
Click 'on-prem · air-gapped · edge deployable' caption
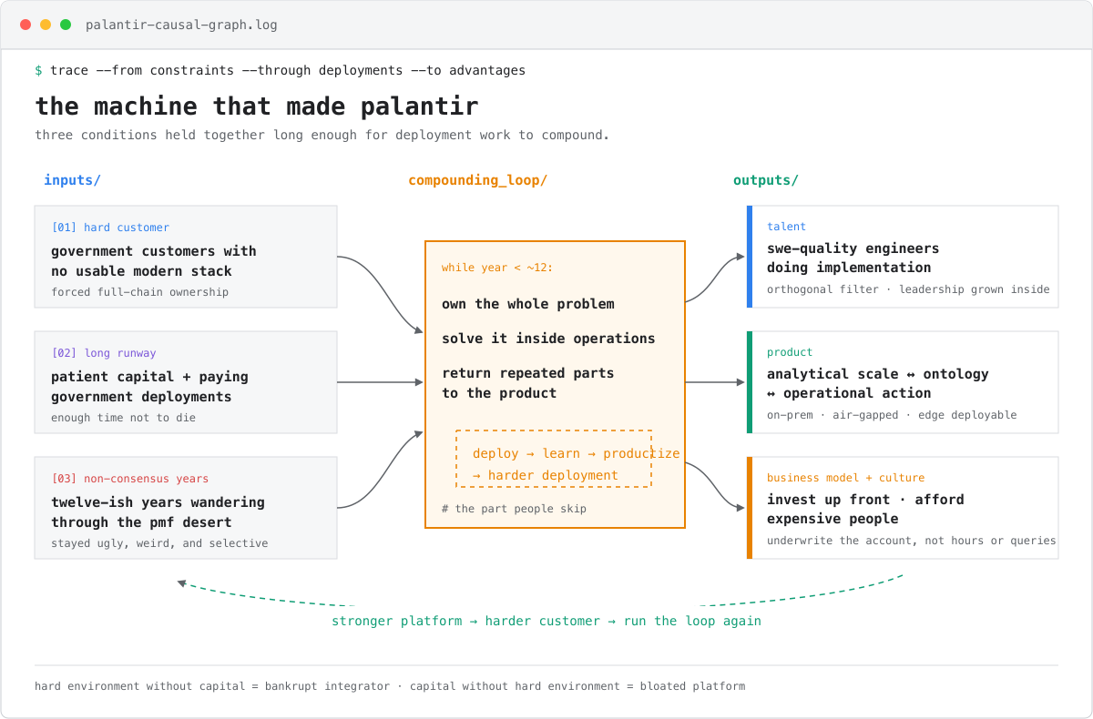(892, 415)
